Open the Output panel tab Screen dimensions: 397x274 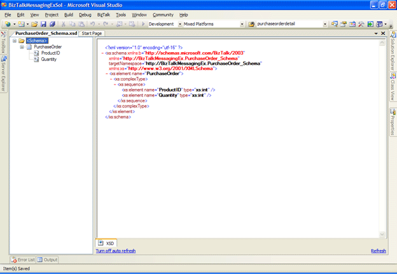point(47,260)
